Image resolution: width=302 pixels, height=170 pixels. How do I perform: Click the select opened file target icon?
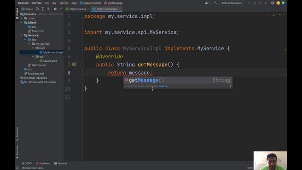(x=37, y=9)
